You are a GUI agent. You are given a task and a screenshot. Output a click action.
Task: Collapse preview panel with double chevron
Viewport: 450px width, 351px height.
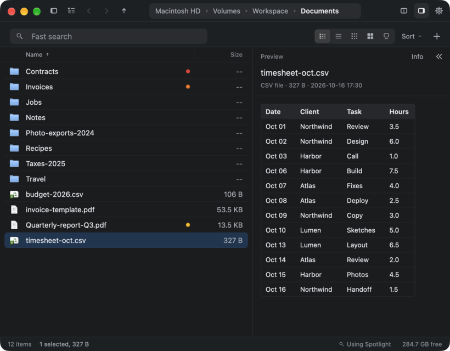coord(439,56)
